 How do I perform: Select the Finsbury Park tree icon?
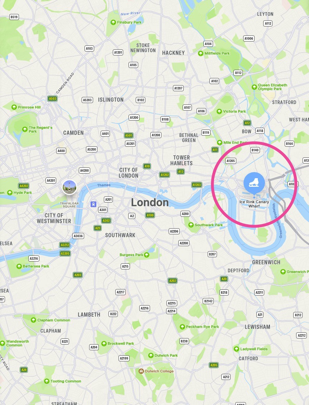113,23
